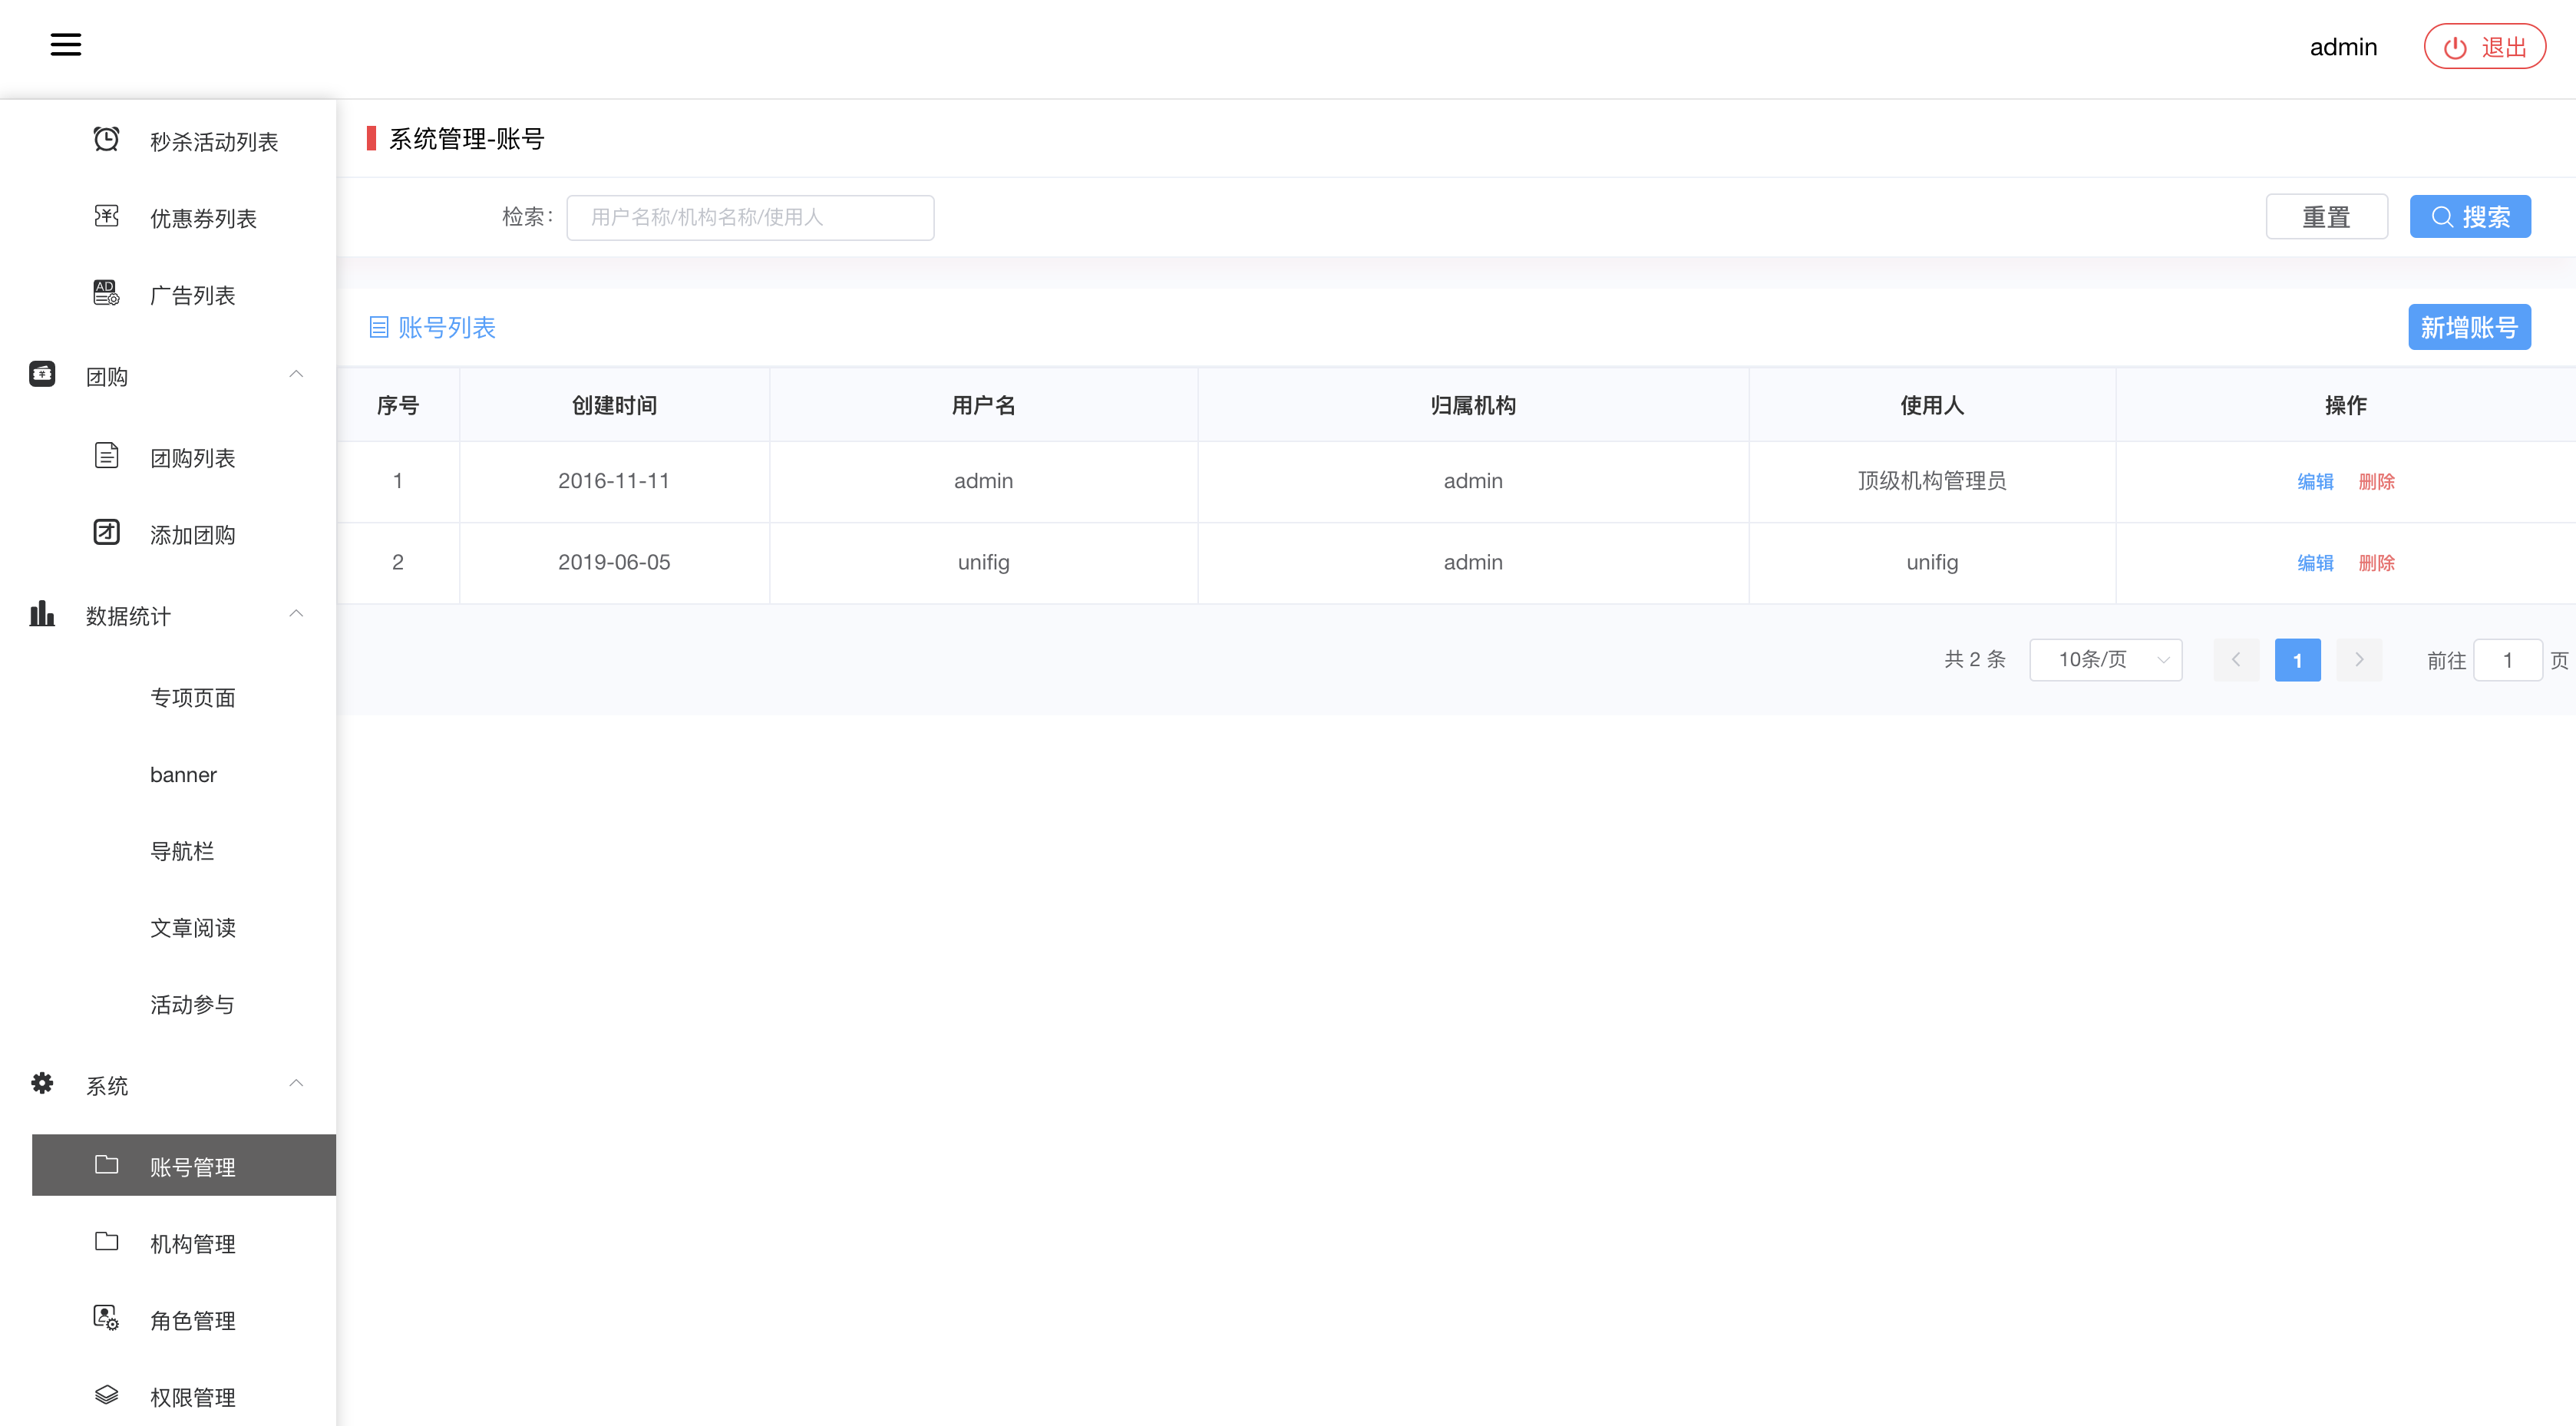Collapse the 数据统计 menu section
The image size is (2576, 1426).
(296, 614)
